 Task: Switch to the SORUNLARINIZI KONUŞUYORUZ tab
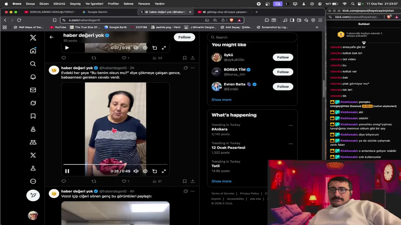[x=49, y=12]
